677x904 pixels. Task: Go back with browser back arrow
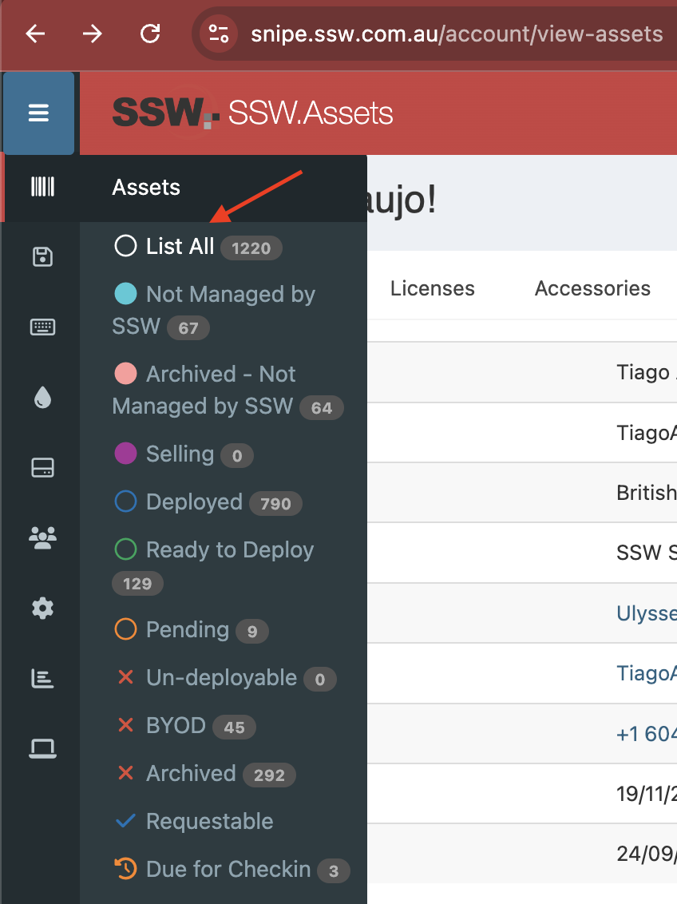pos(35,34)
